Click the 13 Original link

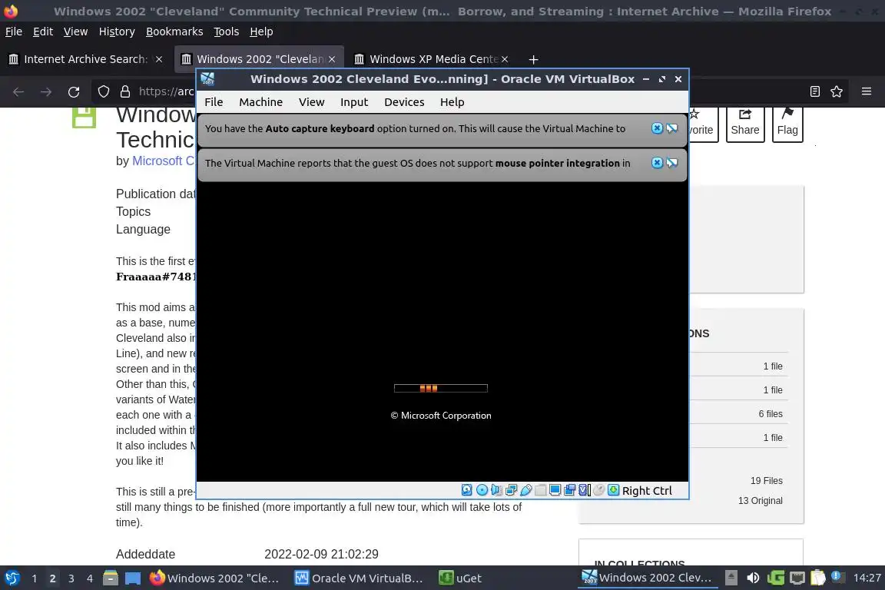point(761,500)
